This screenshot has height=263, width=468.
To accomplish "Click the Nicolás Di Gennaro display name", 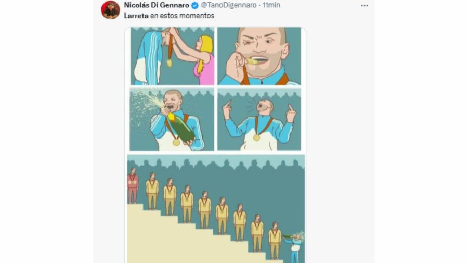I will pyautogui.click(x=157, y=5).
